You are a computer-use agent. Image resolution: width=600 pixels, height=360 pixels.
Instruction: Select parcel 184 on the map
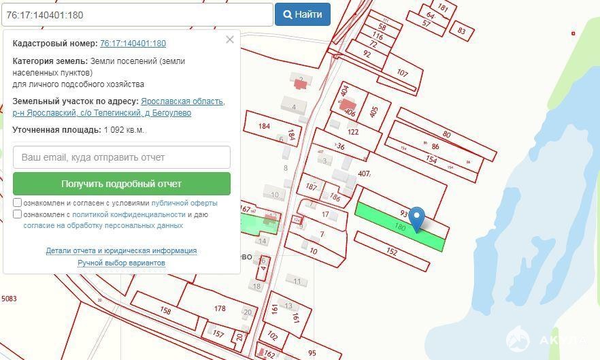(264, 126)
